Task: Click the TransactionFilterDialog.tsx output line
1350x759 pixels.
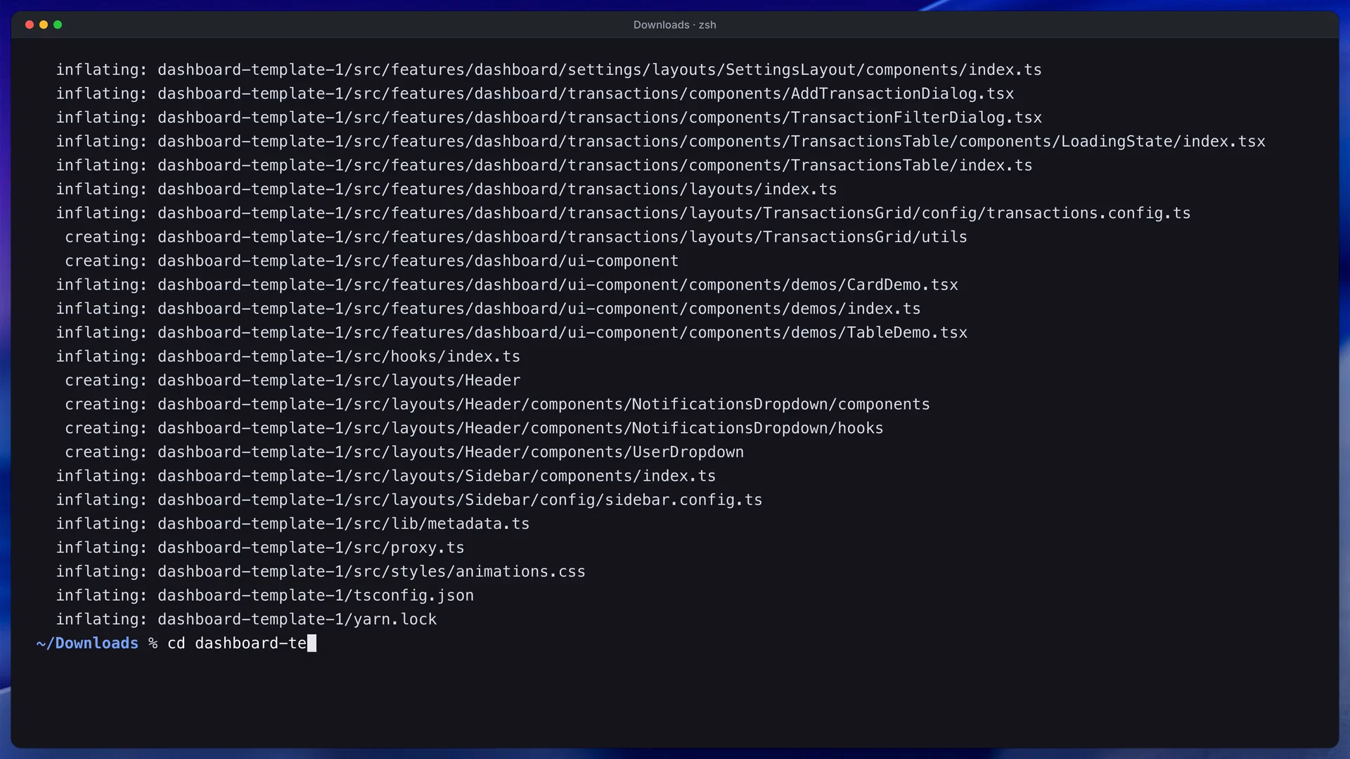Action: [548, 117]
